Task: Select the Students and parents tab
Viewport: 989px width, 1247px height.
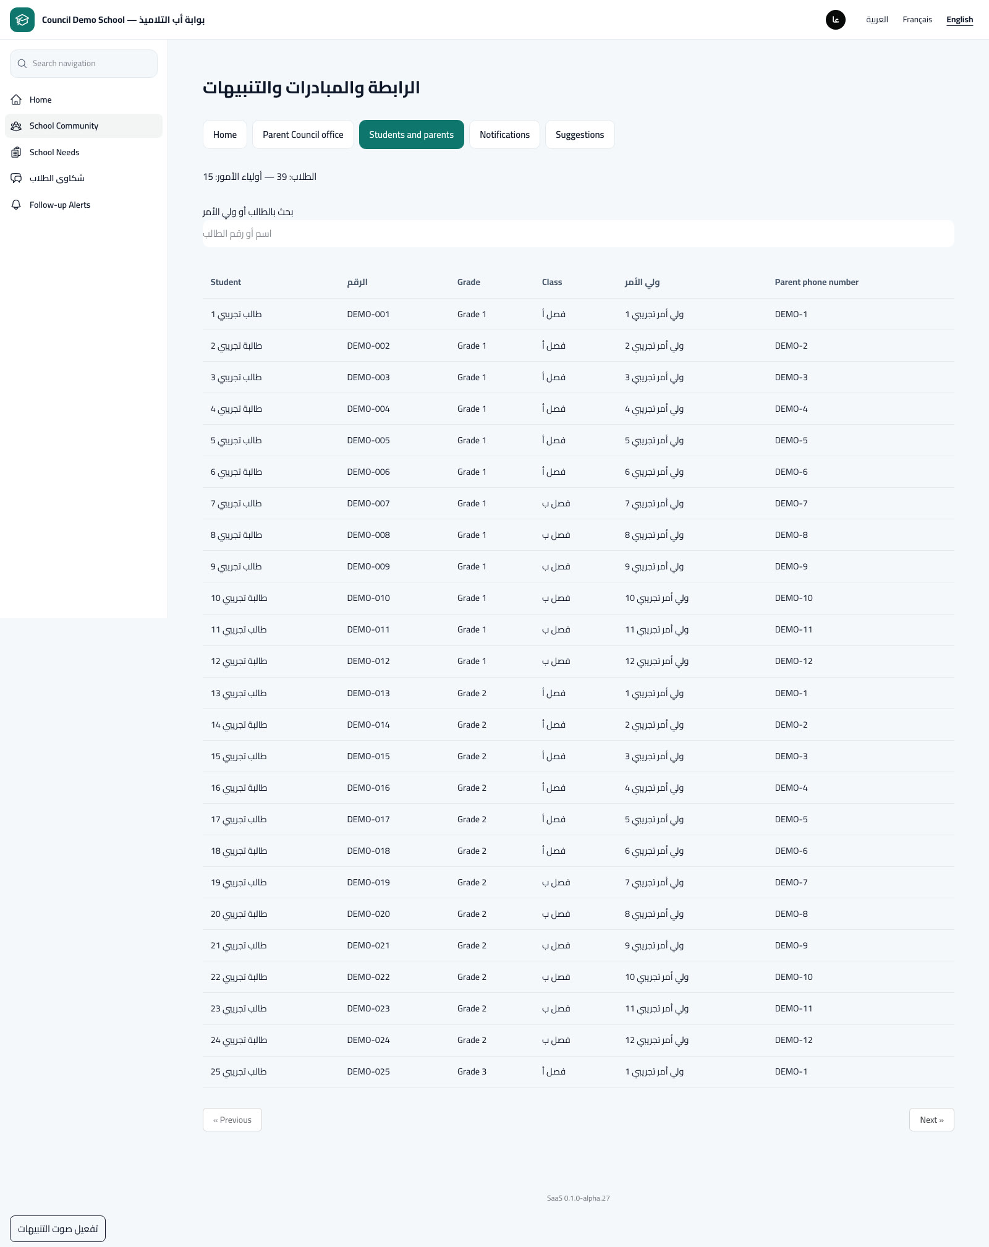Action: tap(412, 135)
